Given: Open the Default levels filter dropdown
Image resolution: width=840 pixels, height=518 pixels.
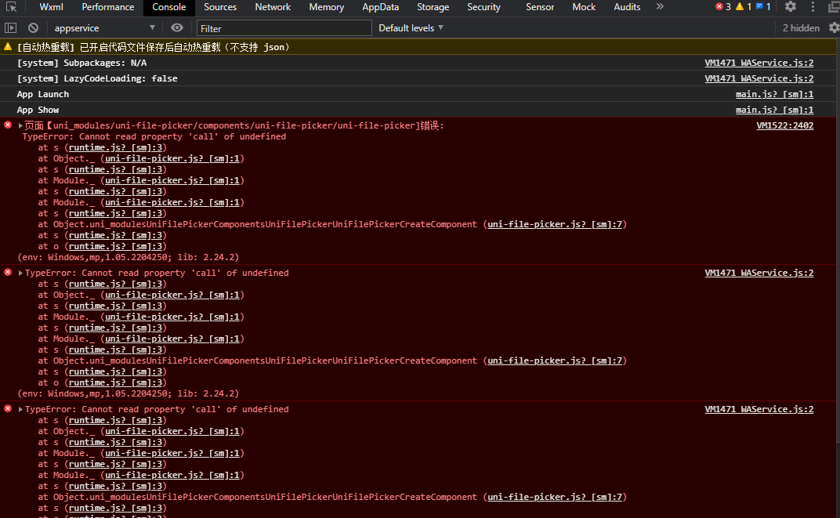Looking at the screenshot, I should click(x=410, y=27).
